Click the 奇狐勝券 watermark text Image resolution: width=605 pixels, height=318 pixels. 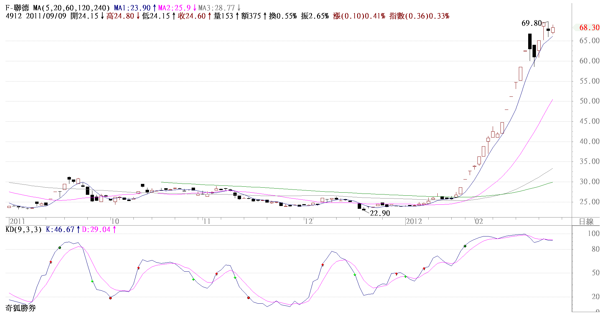click(21, 308)
